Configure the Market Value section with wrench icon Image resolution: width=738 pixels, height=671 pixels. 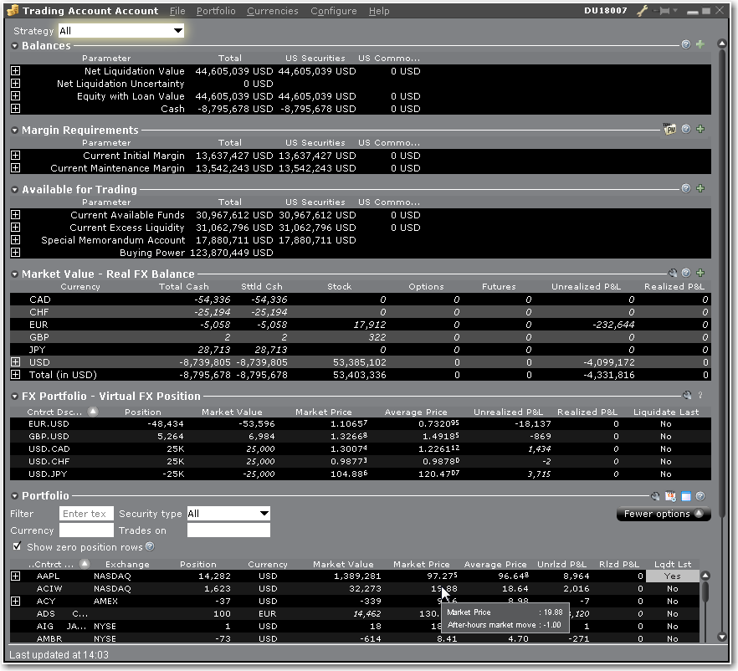tap(673, 273)
